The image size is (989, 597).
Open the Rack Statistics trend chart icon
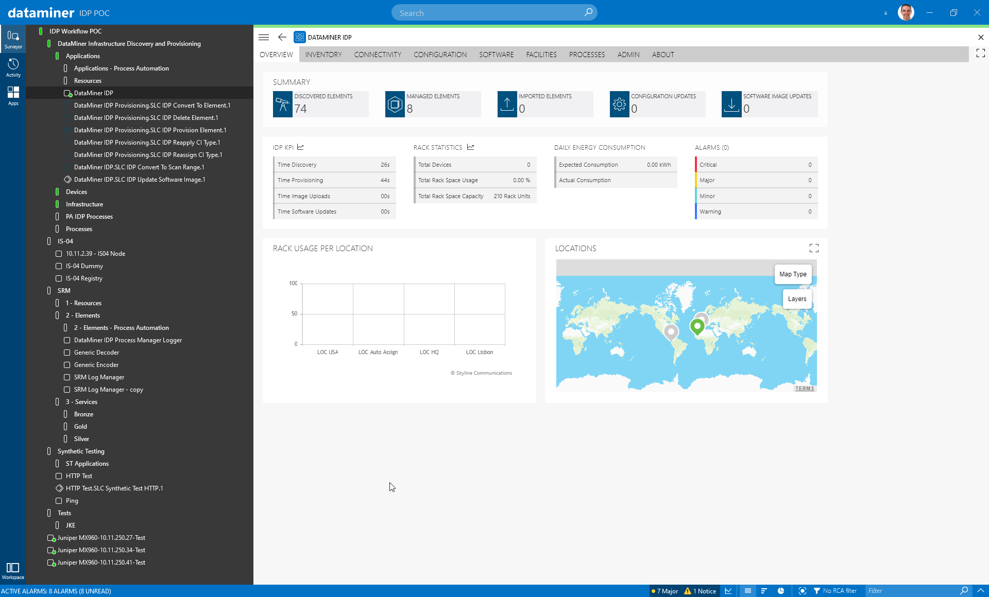pyautogui.click(x=470, y=147)
